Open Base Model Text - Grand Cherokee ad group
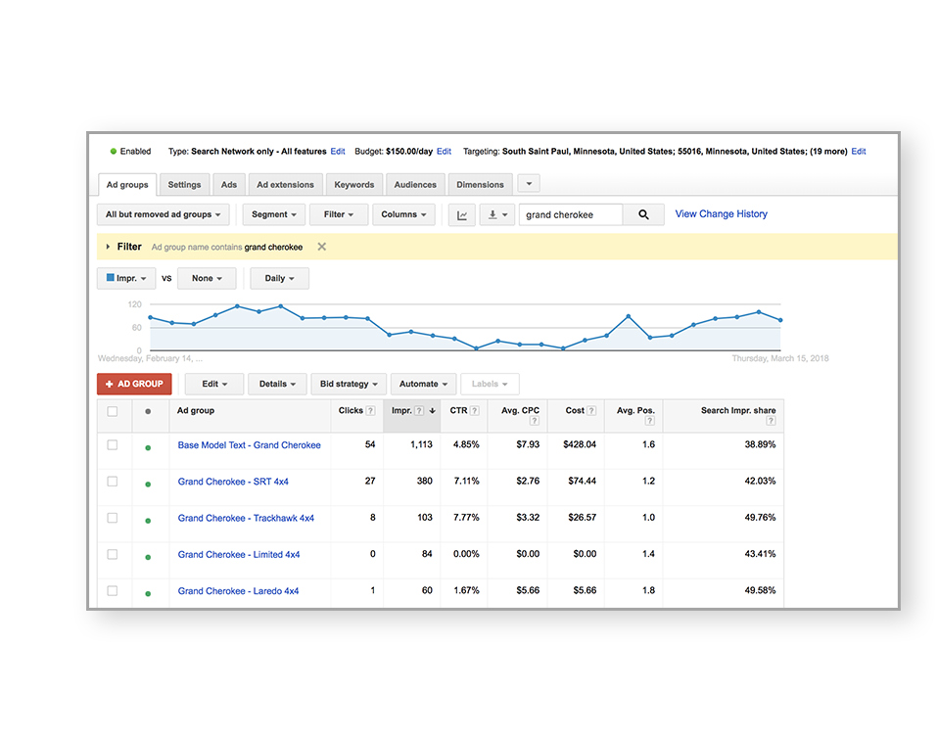The width and height of the screenshot is (938, 739). (x=250, y=445)
